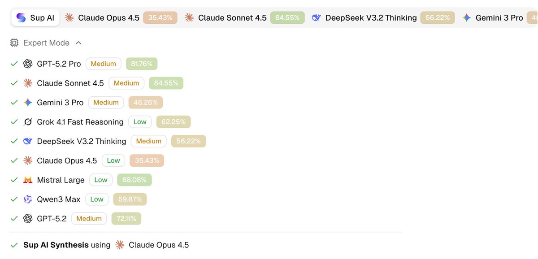Switch to DeepSeek V3.2 Thinking tab
Image resolution: width=538 pixels, height=259 pixels.
[x=383, y=18]
